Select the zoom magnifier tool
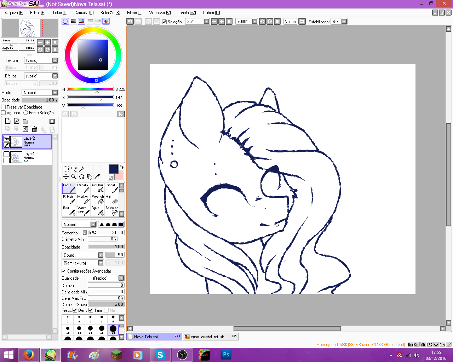 tap(74, 177)
